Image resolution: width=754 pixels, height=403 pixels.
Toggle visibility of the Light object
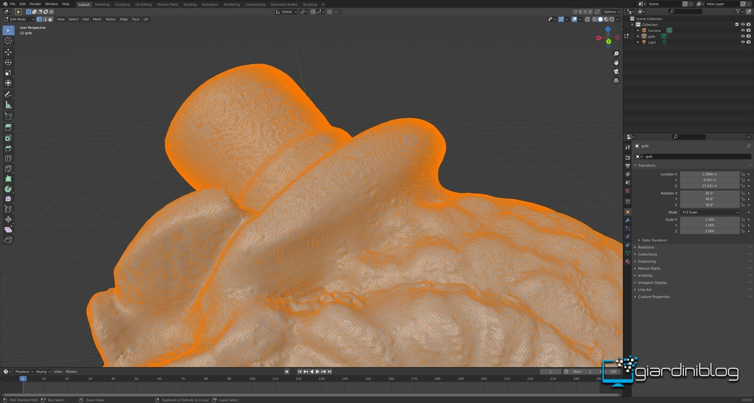(743, 42)
